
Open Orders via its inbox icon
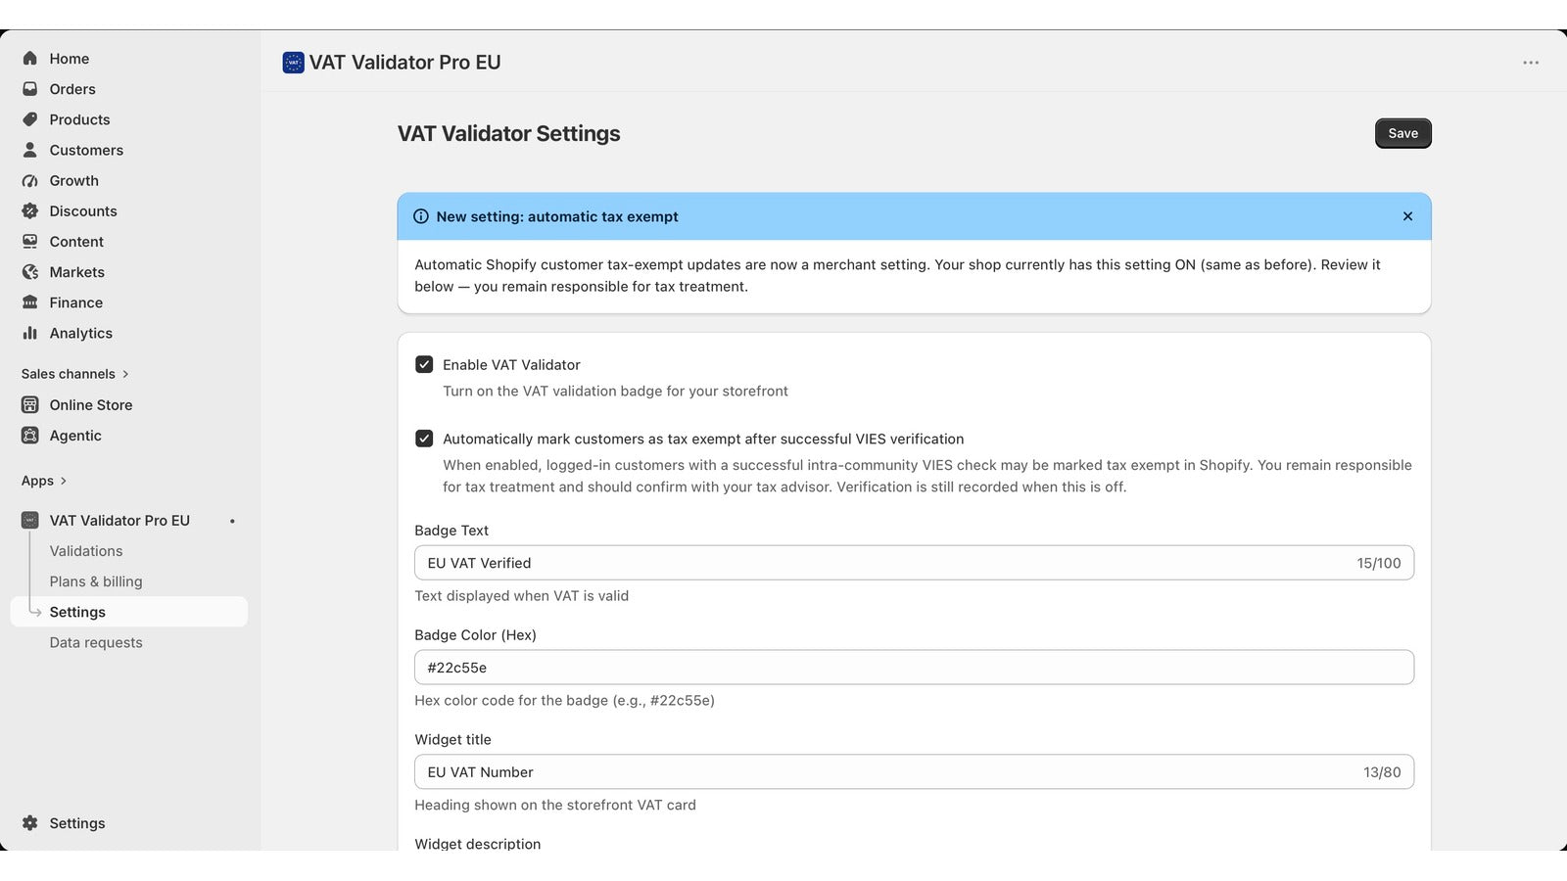point(30,89)
